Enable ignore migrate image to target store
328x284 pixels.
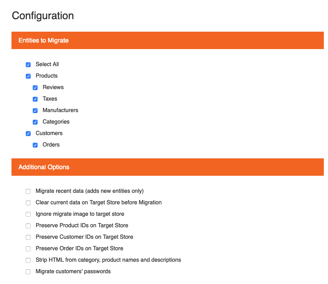(28, 214)
